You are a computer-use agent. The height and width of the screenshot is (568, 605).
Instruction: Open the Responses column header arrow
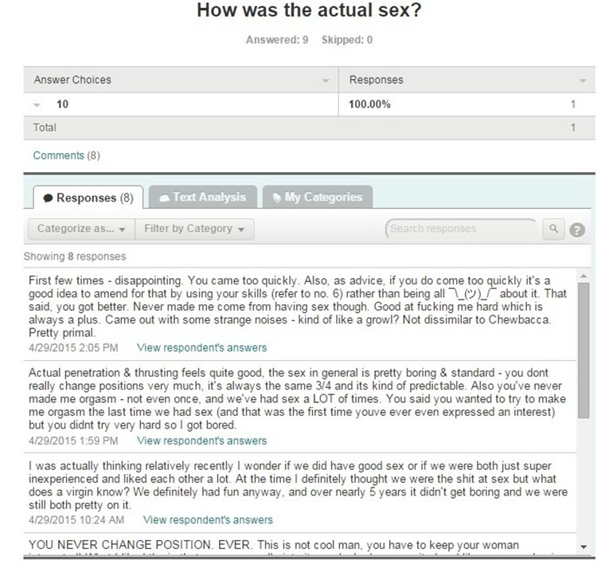pyautogui.click(x=583, y=81)
